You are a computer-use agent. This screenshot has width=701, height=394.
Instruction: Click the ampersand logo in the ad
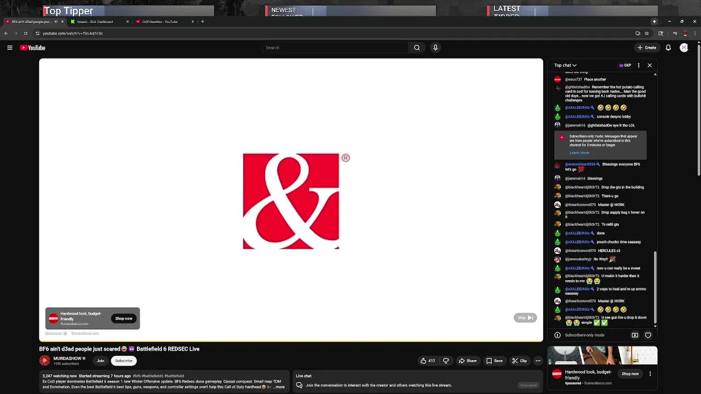click(x=291, y=201)
